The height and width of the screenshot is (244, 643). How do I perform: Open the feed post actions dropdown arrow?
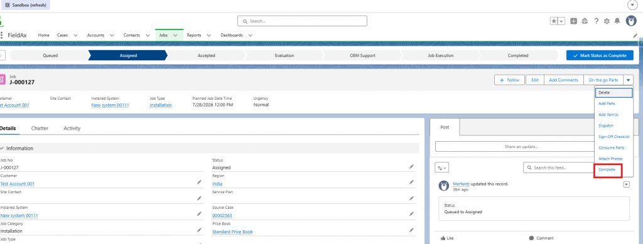(626, 184)
